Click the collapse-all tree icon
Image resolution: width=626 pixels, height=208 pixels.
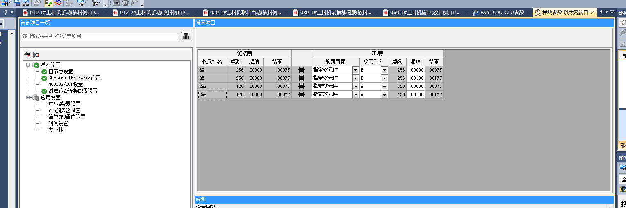pos(36,55)
